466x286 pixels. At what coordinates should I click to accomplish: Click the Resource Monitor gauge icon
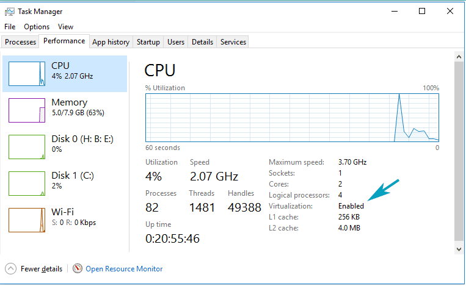78,268
